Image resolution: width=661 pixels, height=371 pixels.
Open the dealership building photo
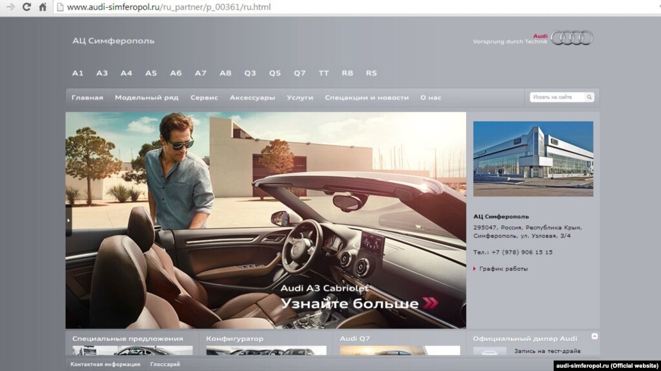[533, 158]
